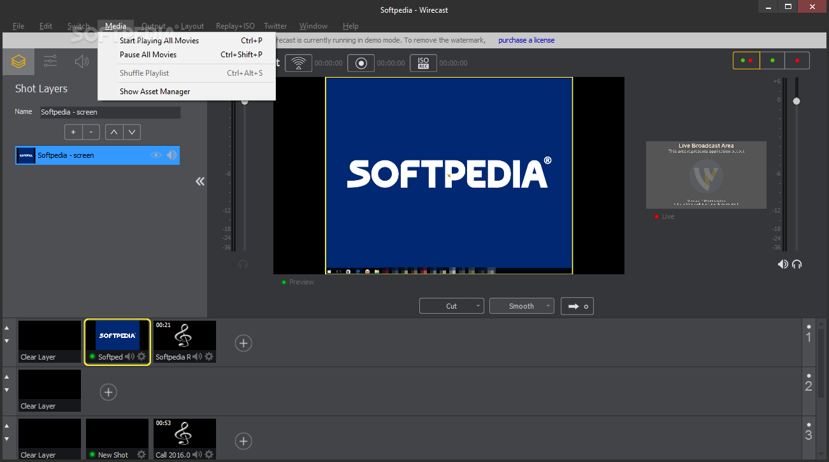Screen dimensions: 829x462
Task: Toggle layer 2 visibility dot above number
Action: point(809,375)
